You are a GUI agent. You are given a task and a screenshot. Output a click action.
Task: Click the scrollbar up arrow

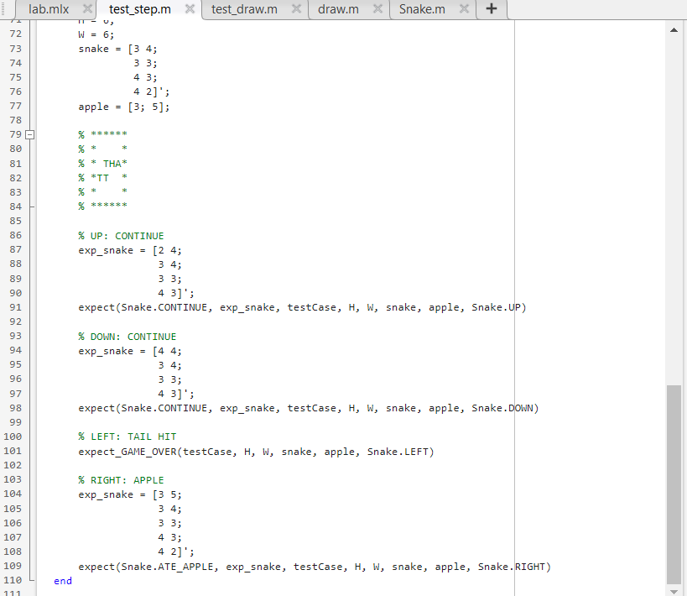[x=674, y=29]
